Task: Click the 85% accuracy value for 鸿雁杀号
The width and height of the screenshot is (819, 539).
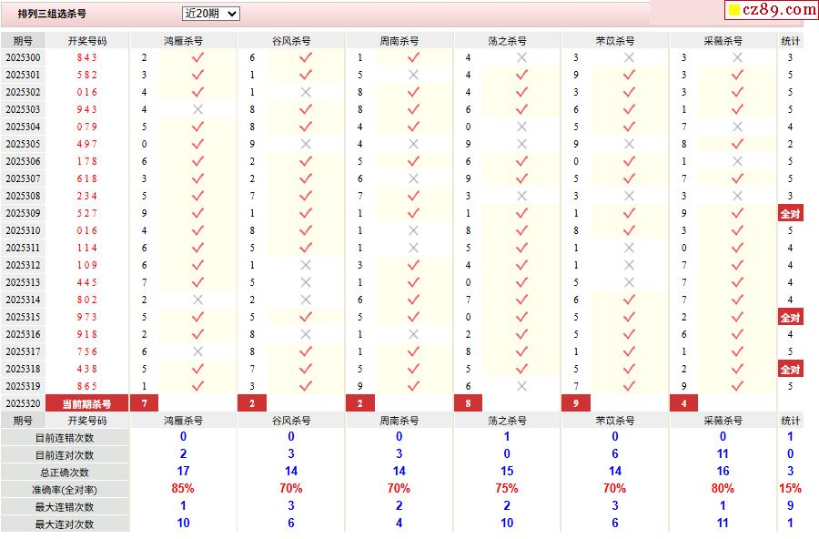Action: coord(183,489)
